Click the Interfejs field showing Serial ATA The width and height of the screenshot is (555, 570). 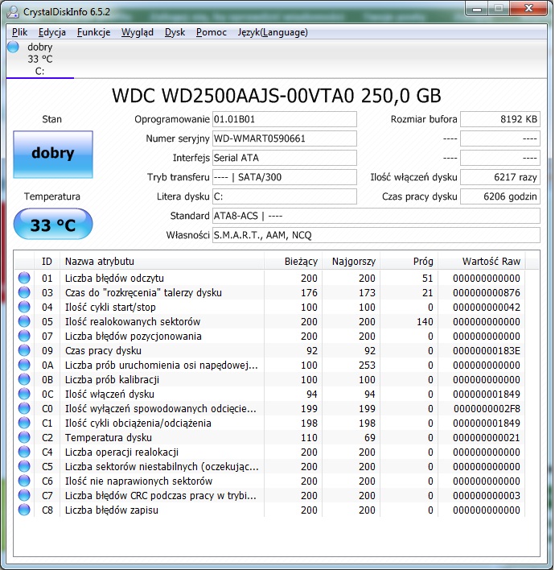tap(285, 158)
